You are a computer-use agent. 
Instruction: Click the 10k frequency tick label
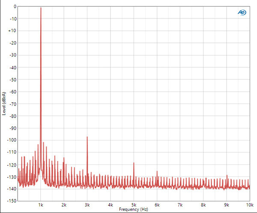250,205
